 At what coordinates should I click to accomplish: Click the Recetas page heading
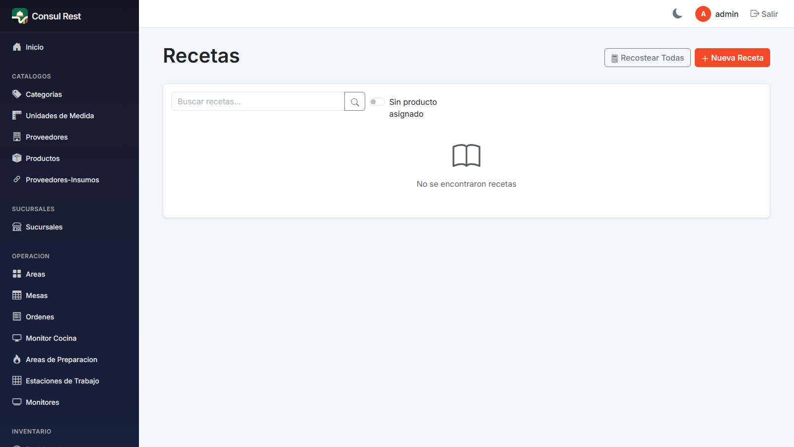[x=201, y=56]
